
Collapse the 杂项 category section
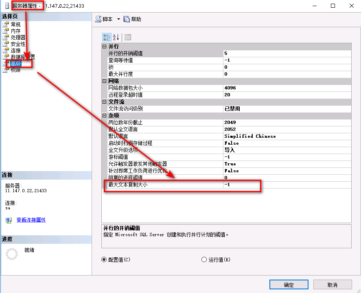105,115
